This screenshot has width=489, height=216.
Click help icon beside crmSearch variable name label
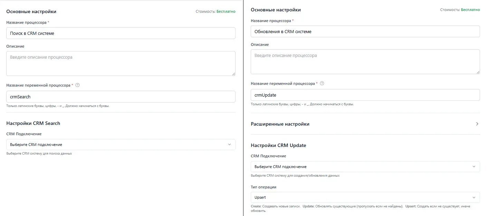77,85
